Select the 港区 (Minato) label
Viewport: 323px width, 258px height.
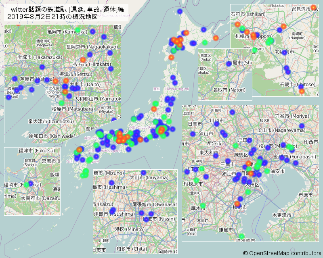[130, 229]
